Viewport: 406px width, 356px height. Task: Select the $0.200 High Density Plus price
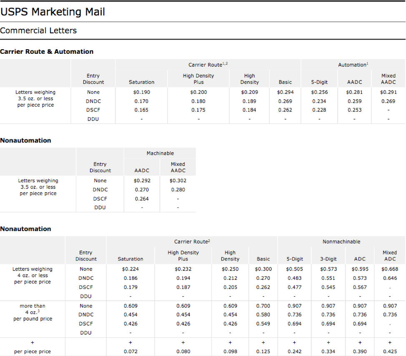(x=198, y=92)
